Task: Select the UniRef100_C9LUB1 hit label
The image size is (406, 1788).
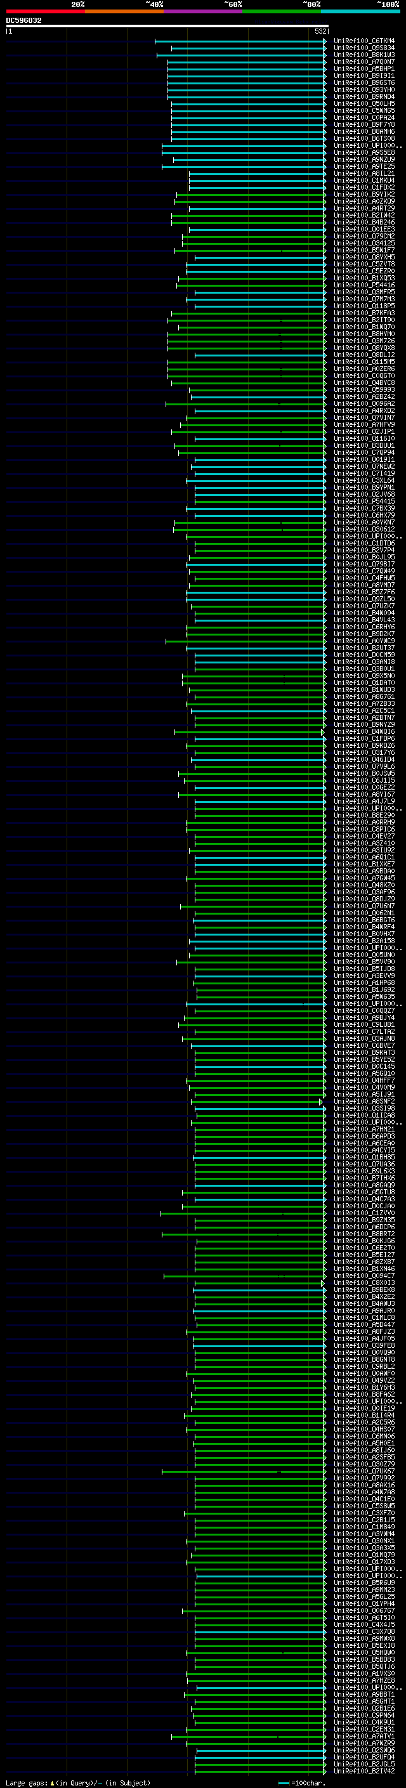Action: point(363,1024)
